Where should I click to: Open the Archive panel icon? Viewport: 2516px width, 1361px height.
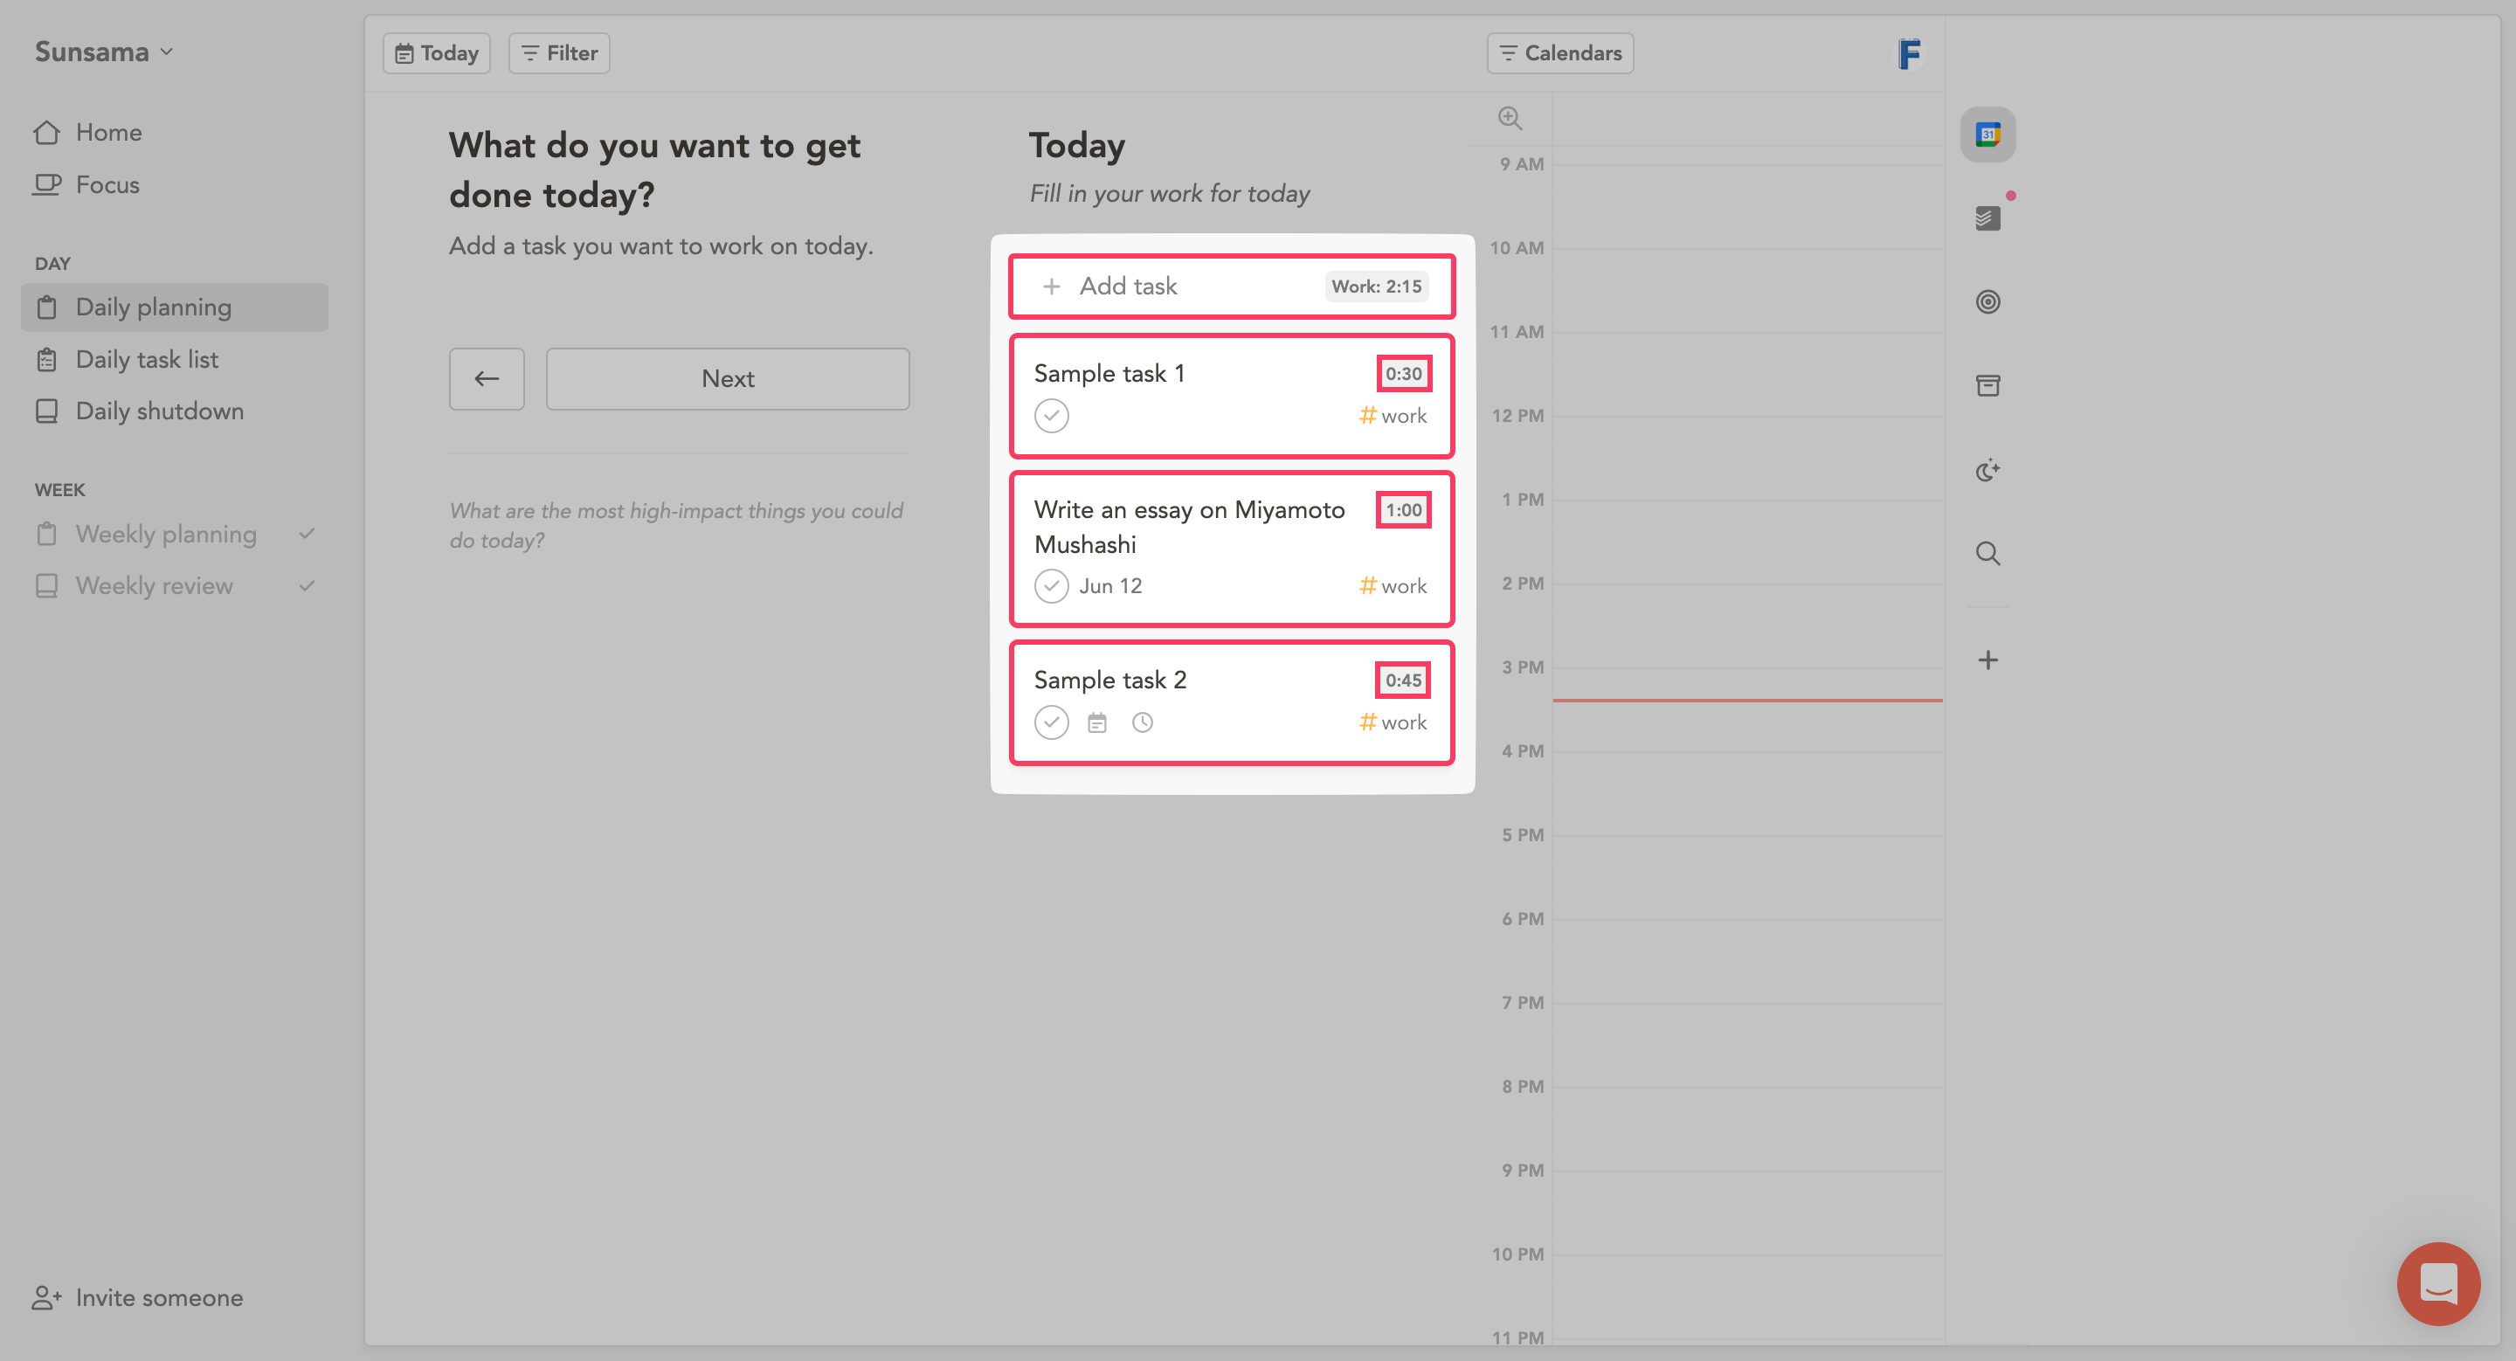pos(1987,385)
